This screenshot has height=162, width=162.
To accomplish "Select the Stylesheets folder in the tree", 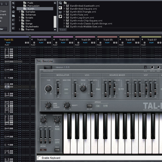I will coord(30,27).
